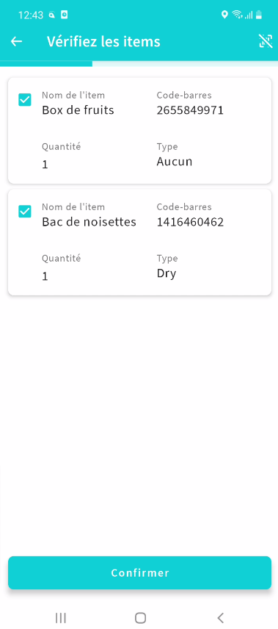Select the Bac de noisettes item name
278x629 pixels.
pyautogui.click(x=89, y=222)
